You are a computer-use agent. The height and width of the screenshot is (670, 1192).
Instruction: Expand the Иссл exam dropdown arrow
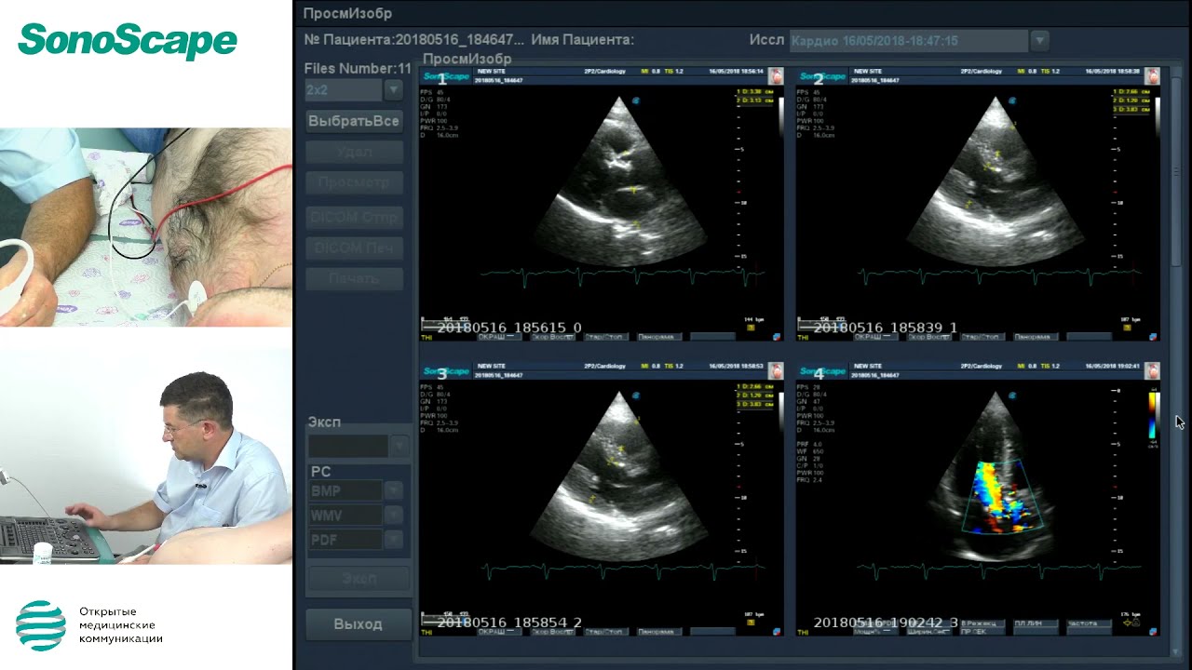(1040, 41)
